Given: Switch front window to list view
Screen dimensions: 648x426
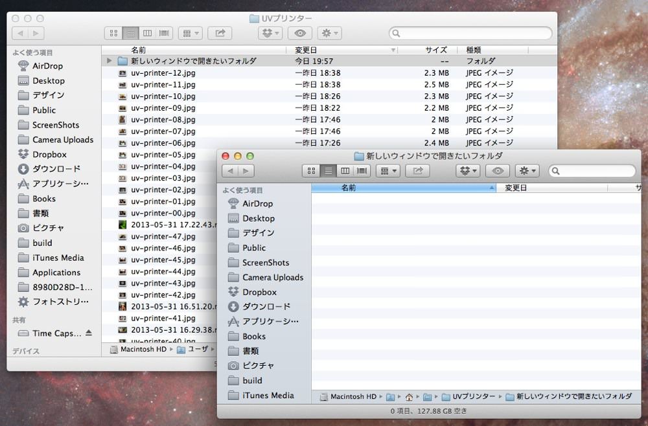Looking at the screenshot, I should tap(328, 171).
